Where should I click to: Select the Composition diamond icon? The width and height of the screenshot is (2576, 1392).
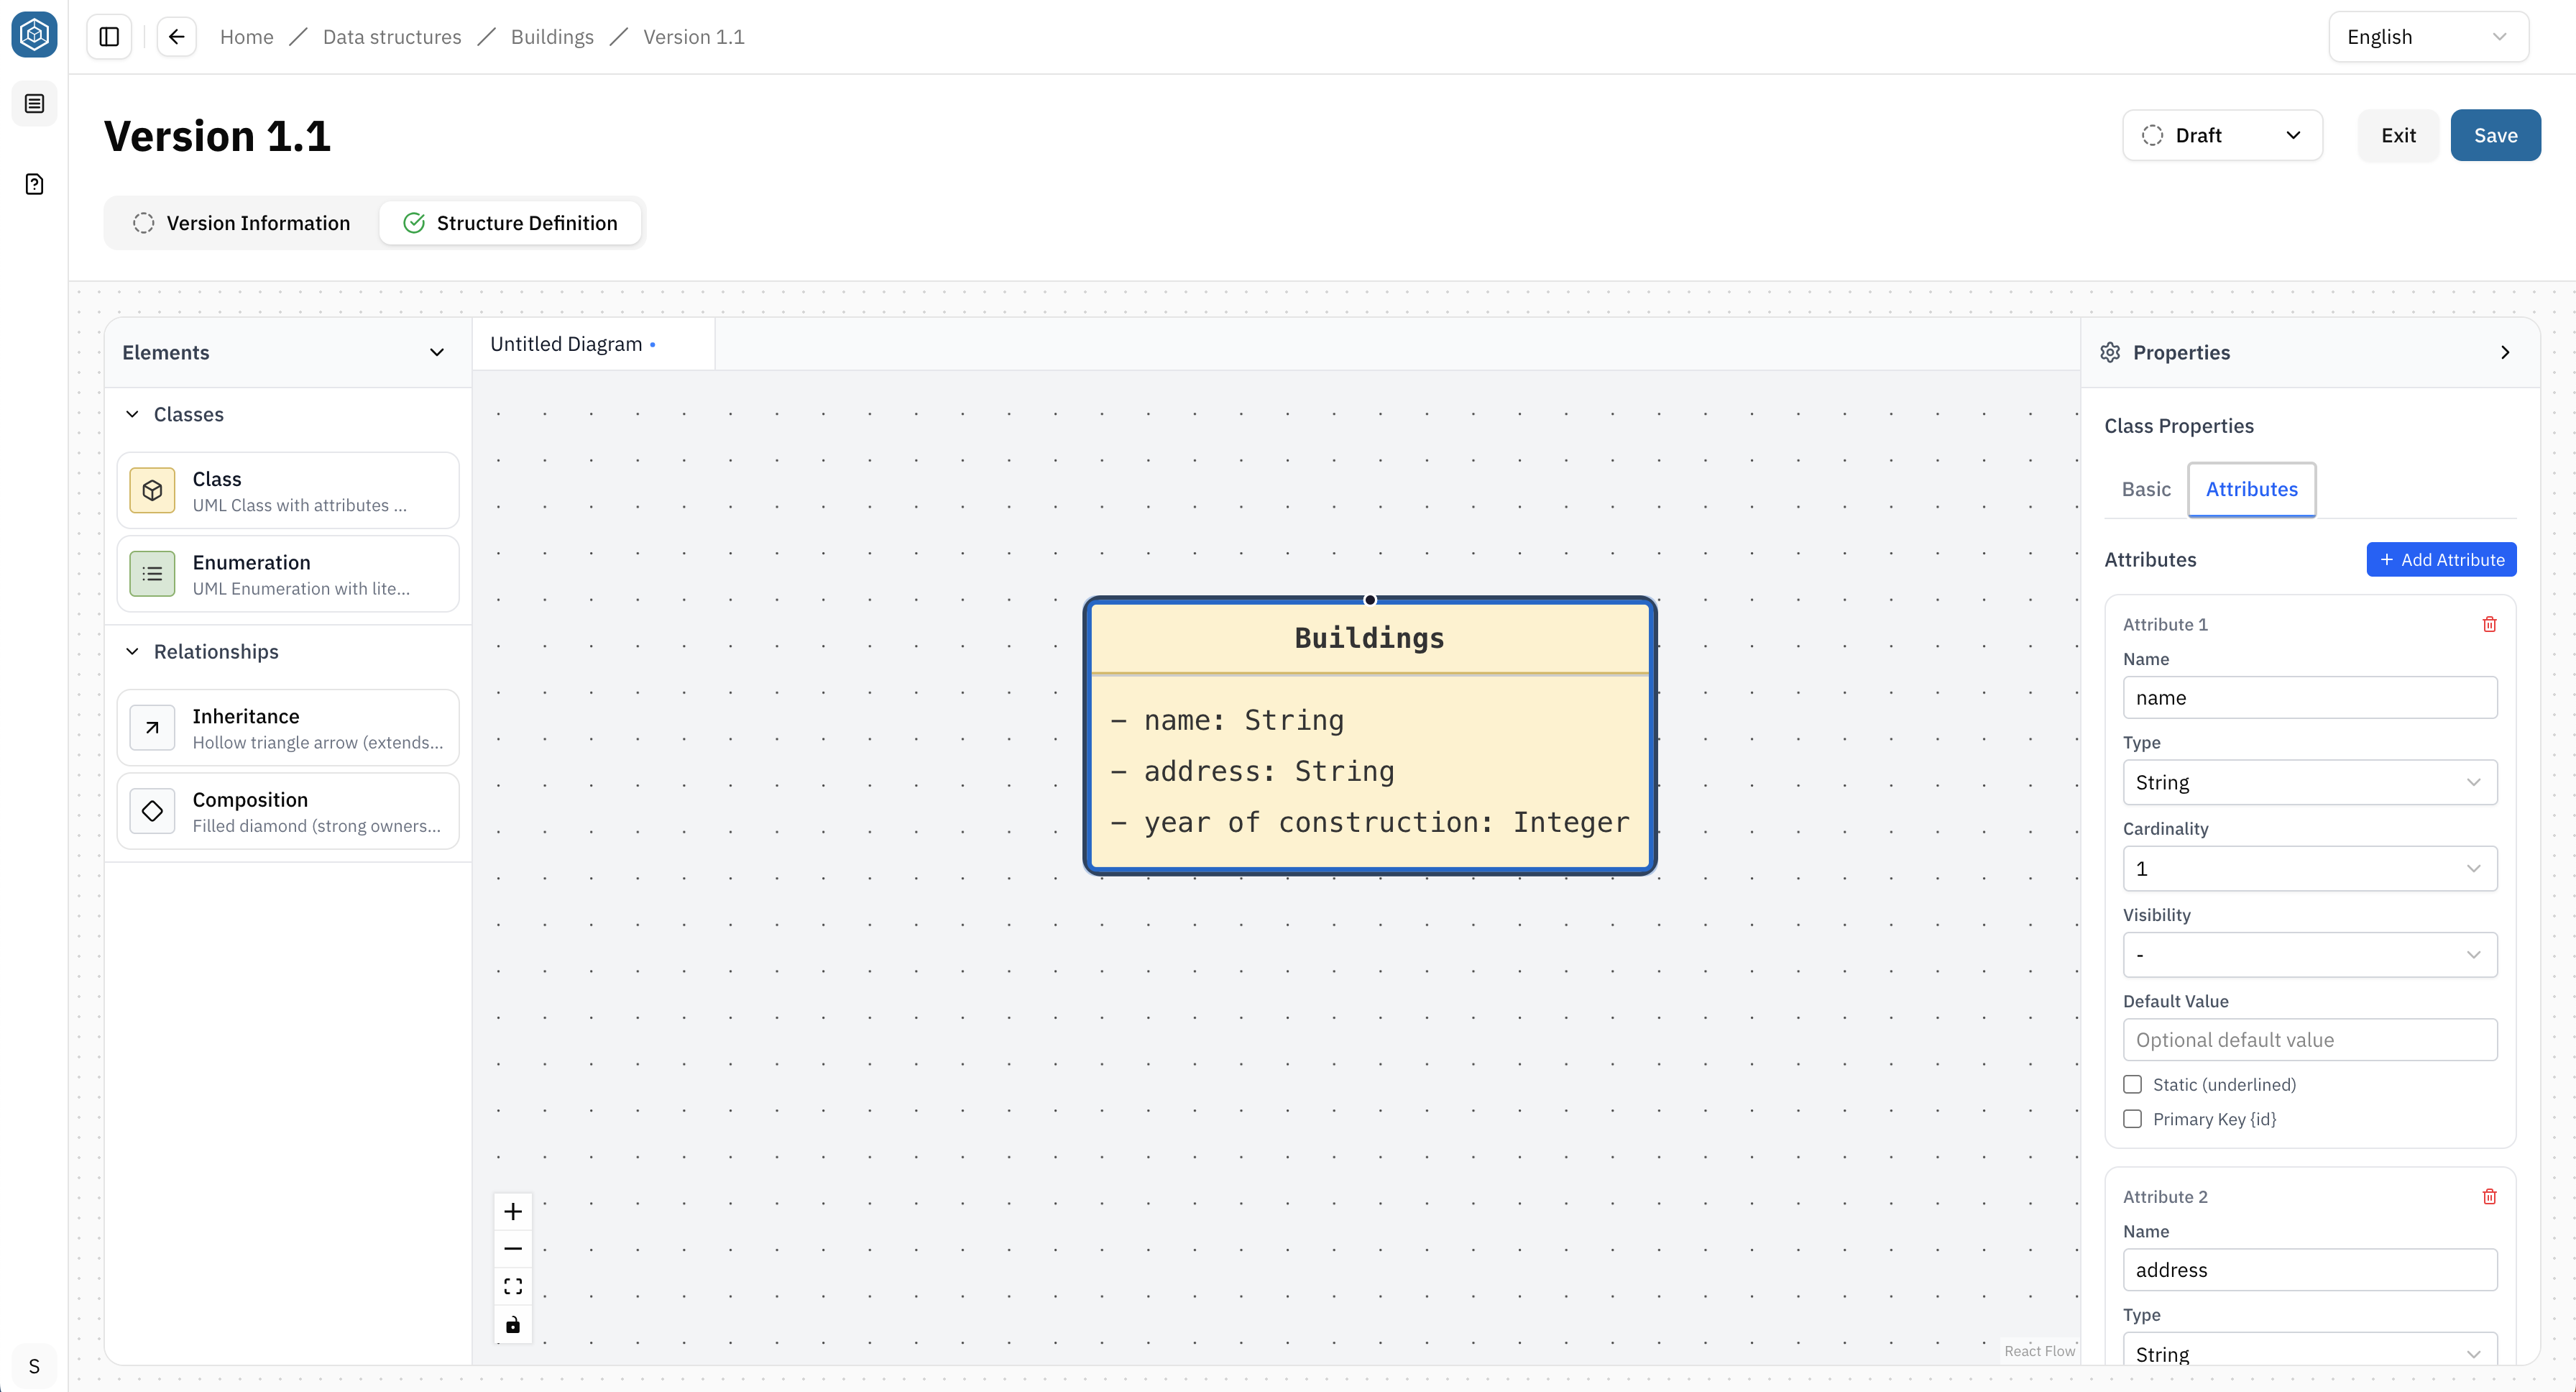[152, 811]
